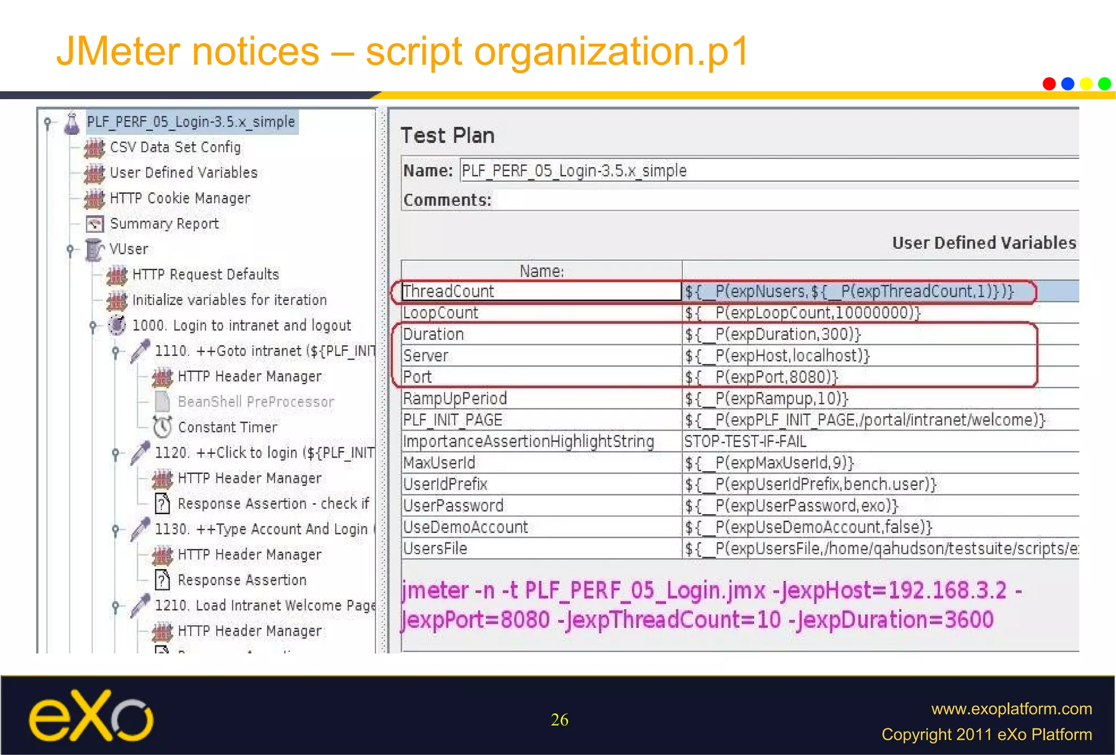Click the Server name cell
The height and width of the screenshot is (755, 1116).
coord(542,356)
